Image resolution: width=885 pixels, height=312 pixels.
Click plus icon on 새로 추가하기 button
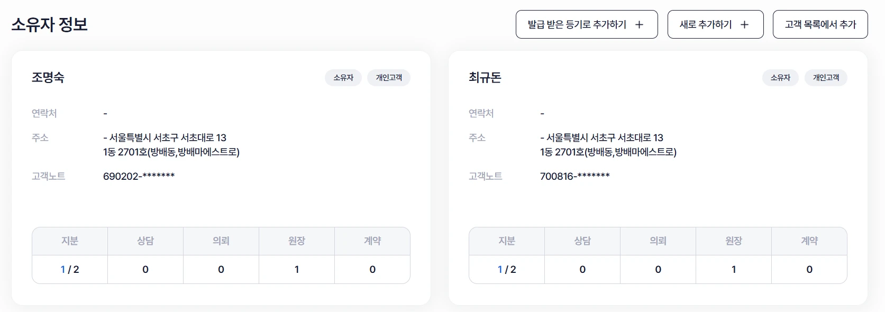744,25
